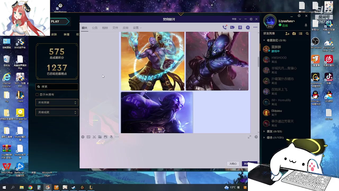Click the send-picture icon in chat toolbar
The height and width of the screenshot is (191, 339).
(x=106, y=137)
